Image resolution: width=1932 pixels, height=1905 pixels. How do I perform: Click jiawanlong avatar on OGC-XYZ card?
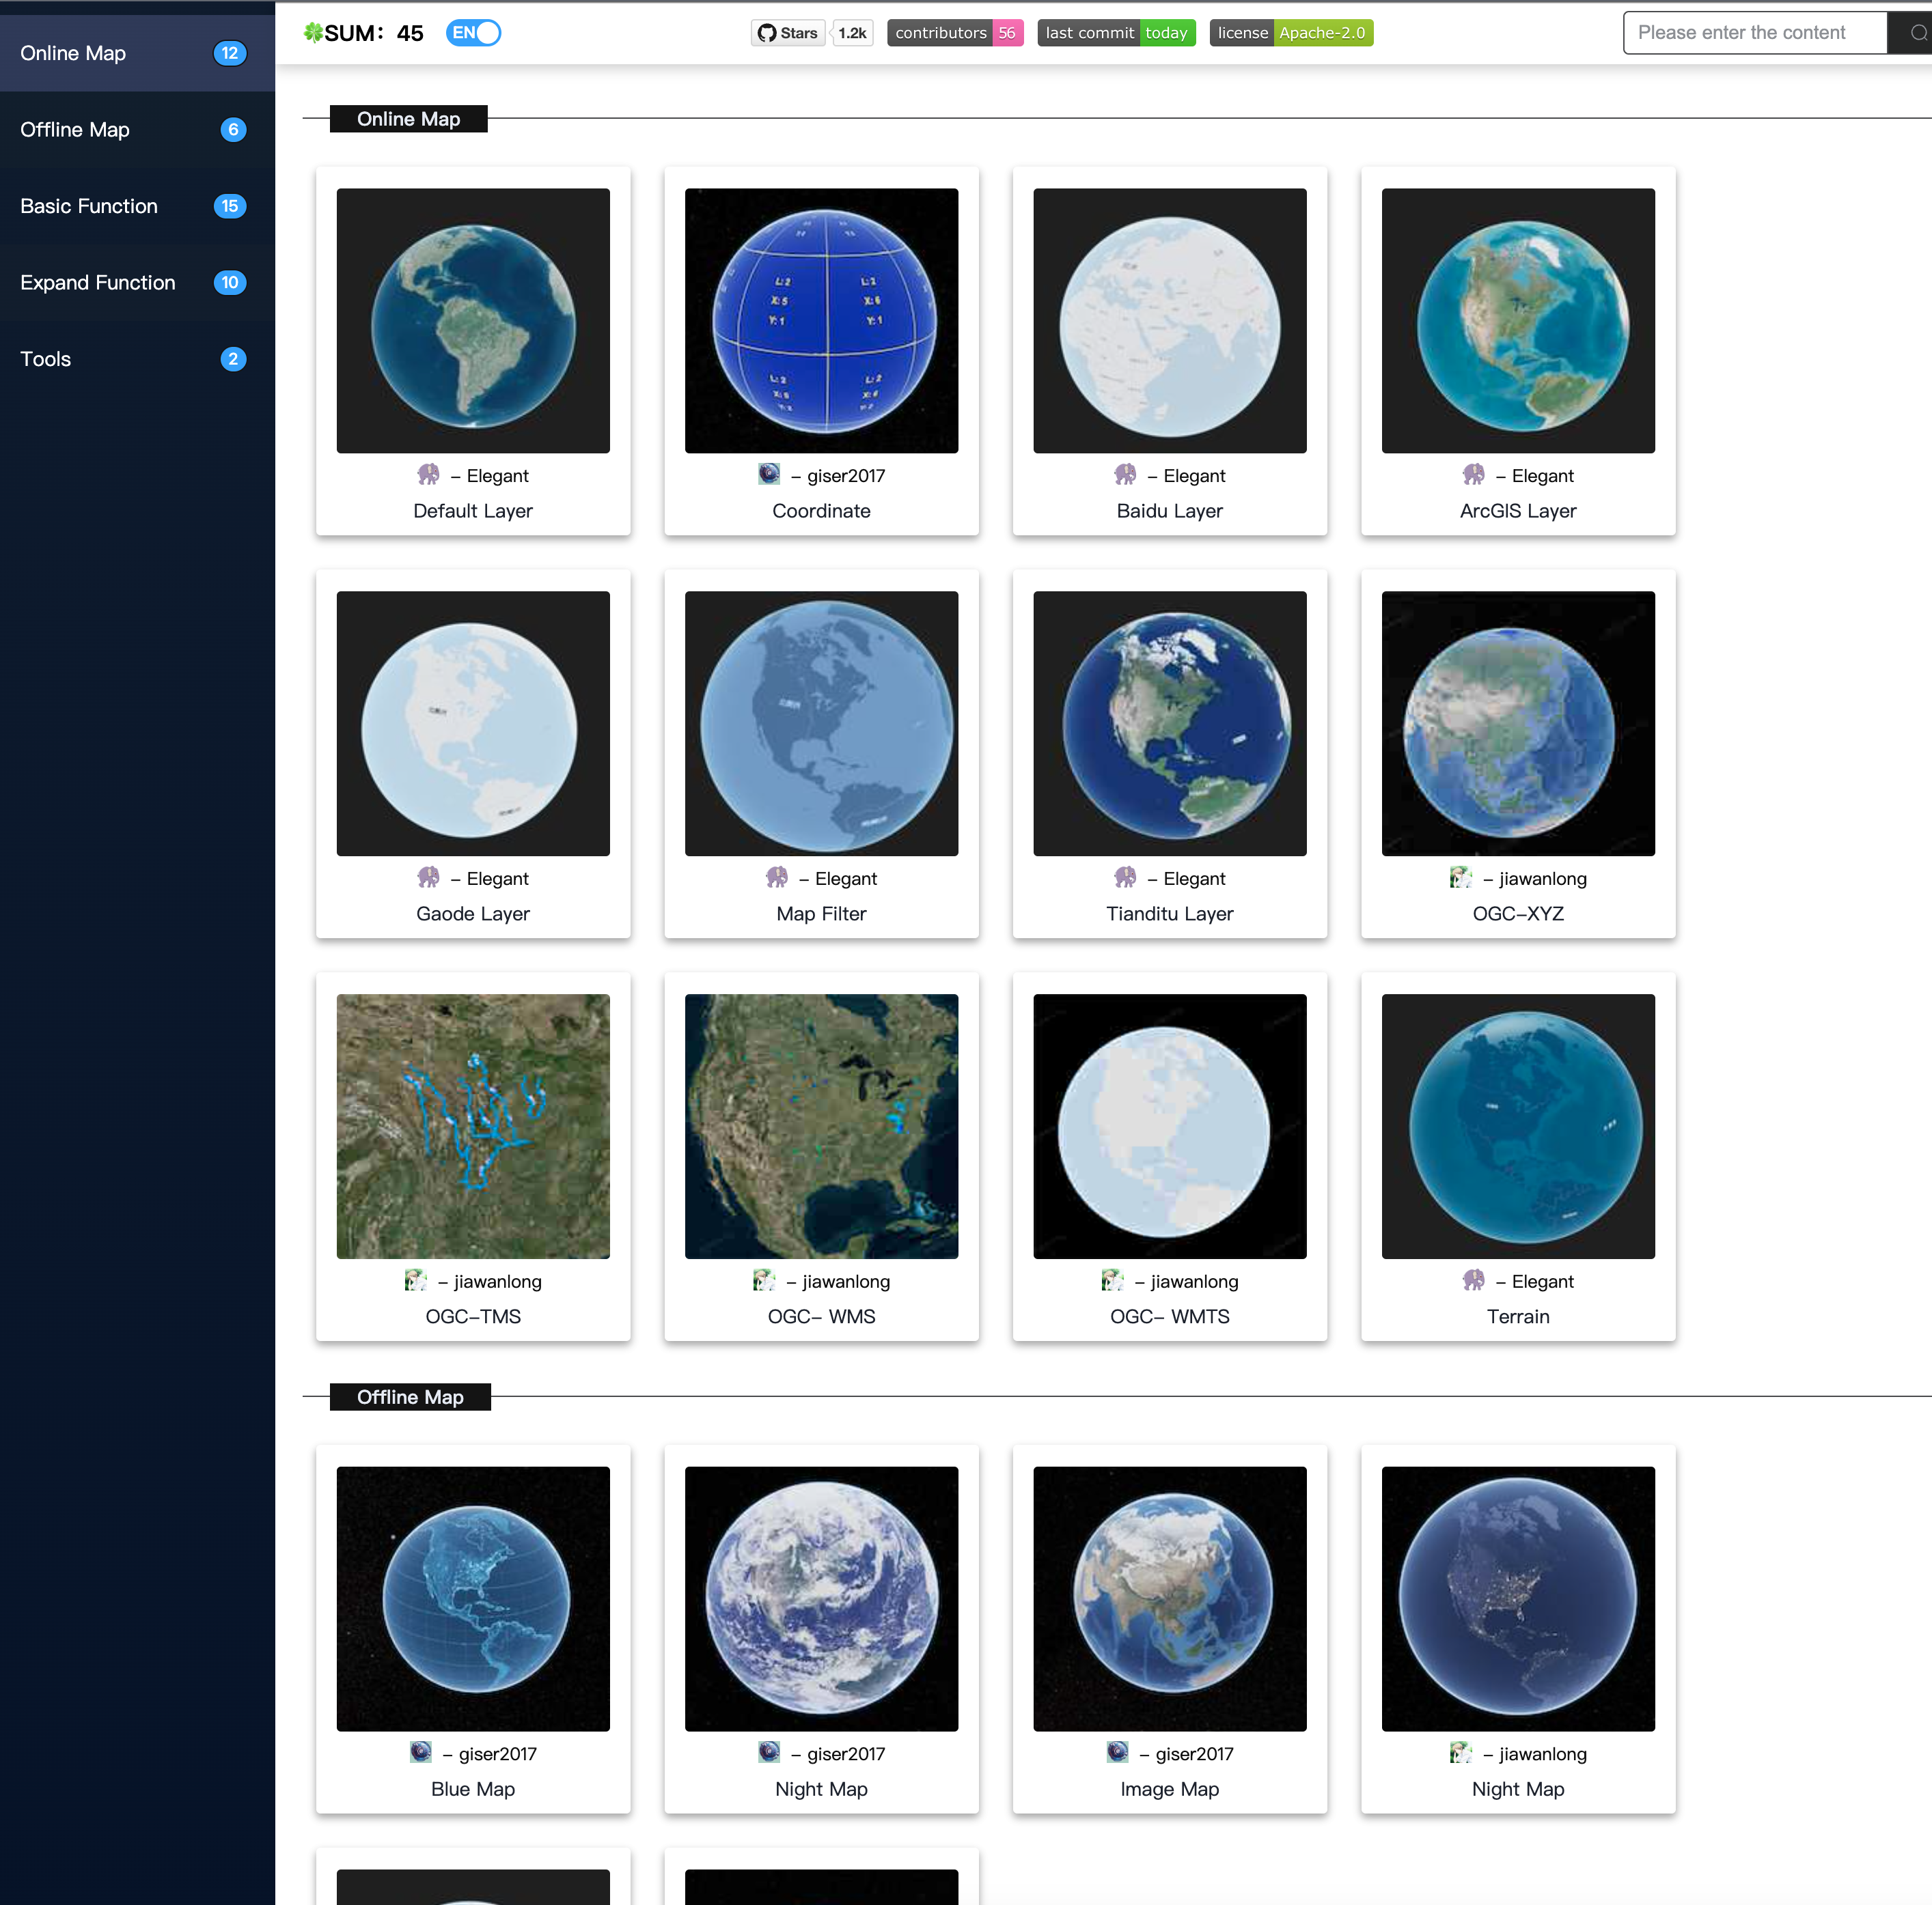pos(1461,877)
